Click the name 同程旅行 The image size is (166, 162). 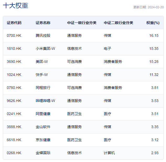click(x=43, y=88)
